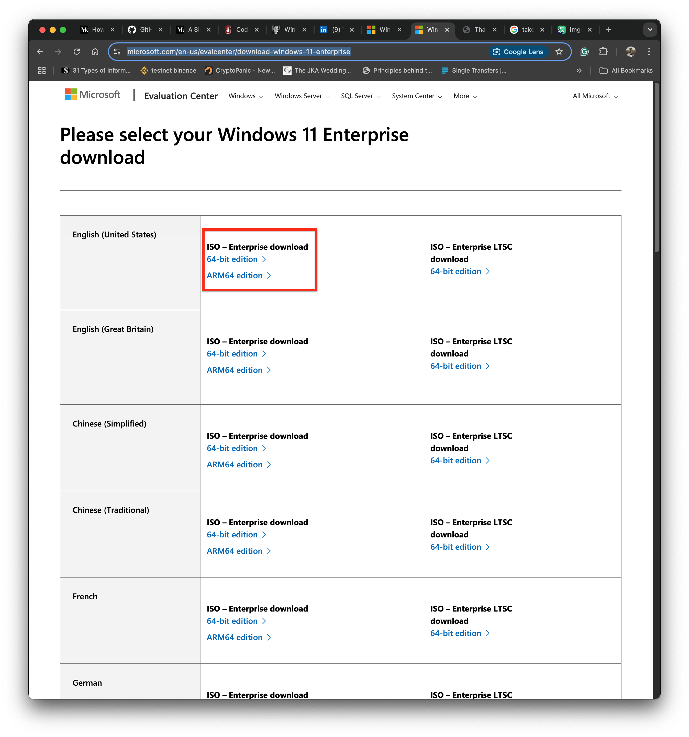The height and width of the screenshot is (737, 689).
Task: Open Chrome three-dot menu
Action: point(649,52)
